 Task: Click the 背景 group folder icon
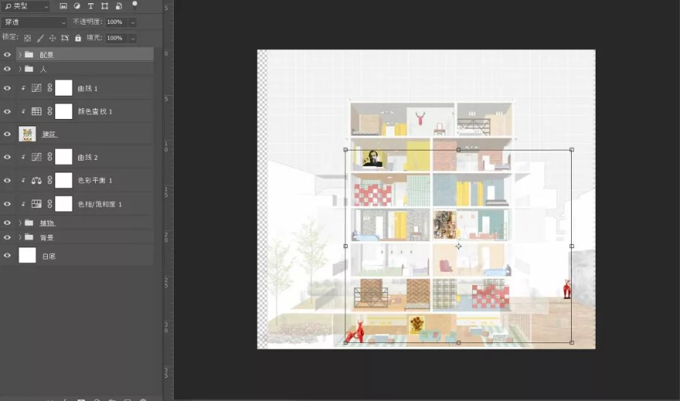click(29, 237)
